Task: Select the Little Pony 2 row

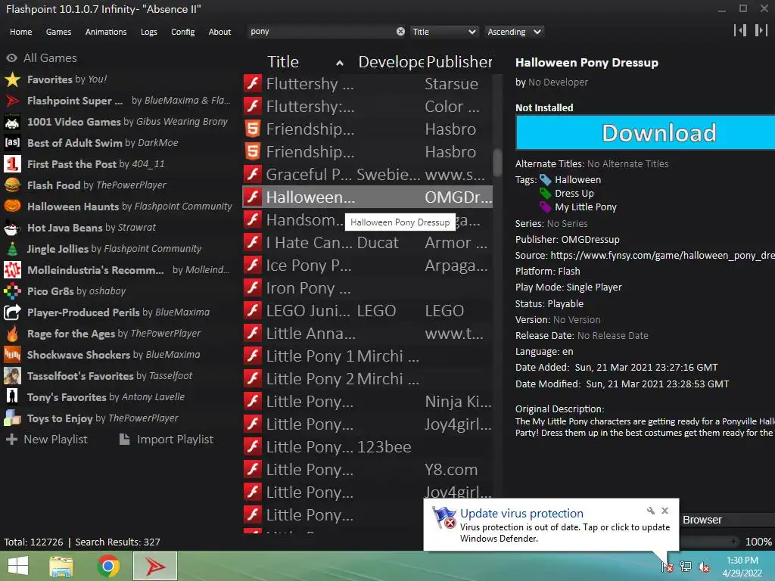Action: click(368, 378)
